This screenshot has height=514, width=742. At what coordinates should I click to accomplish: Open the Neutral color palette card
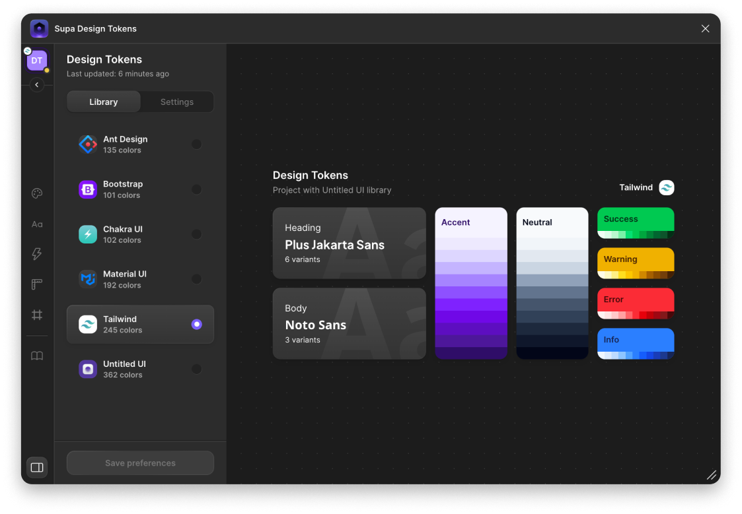click(552, 284)
